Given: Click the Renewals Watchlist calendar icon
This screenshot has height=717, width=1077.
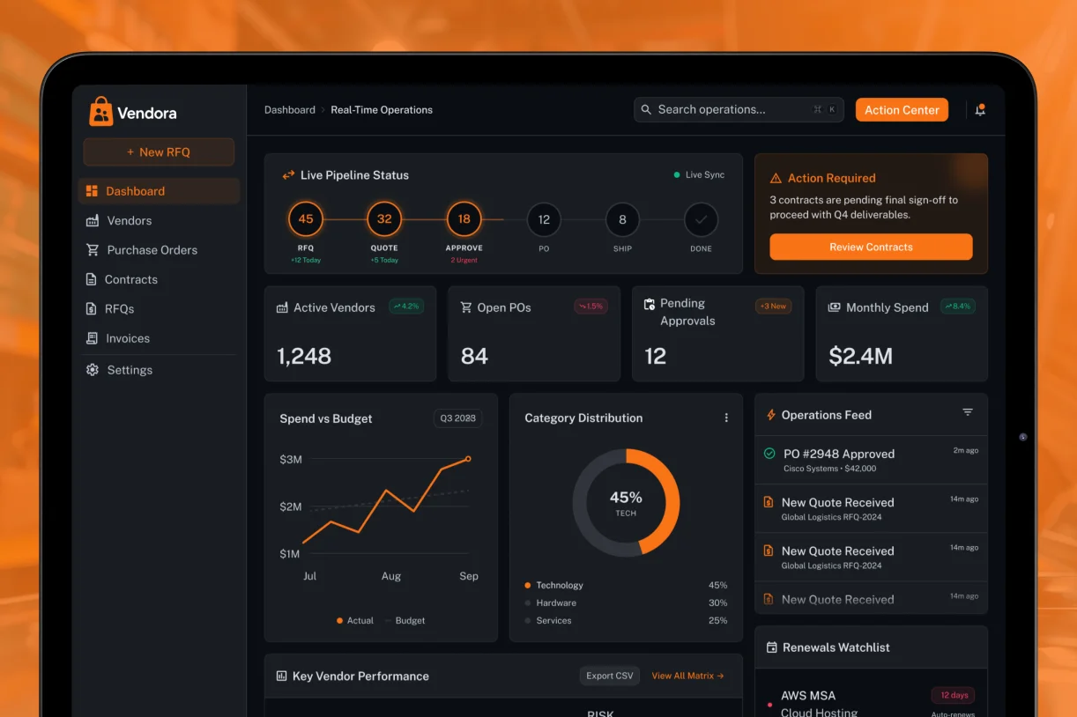Looking at the screenshot, I should pos(772,647).
